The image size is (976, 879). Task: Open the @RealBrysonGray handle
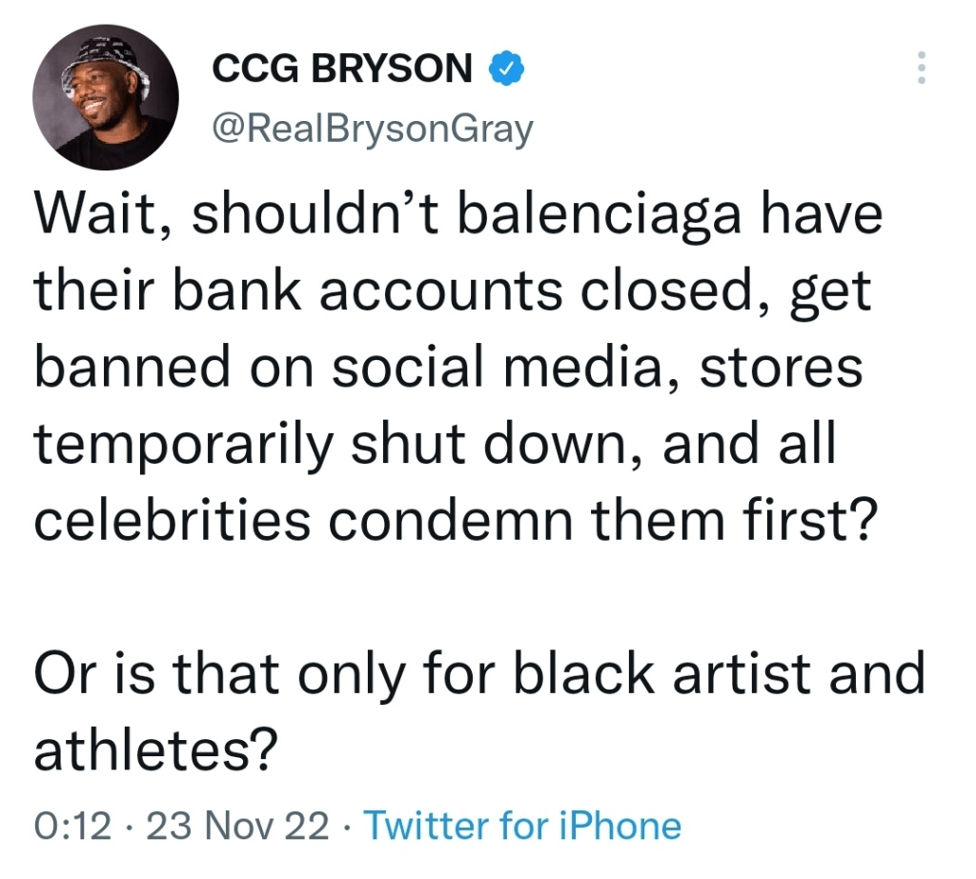(372, 128)
